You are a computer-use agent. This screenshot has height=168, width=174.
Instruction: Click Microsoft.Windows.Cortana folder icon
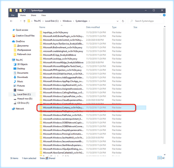41,107
